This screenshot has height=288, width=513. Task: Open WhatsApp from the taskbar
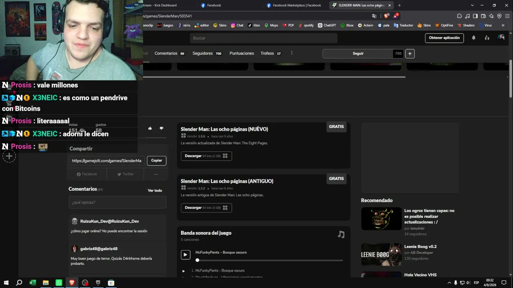point(59,283)
